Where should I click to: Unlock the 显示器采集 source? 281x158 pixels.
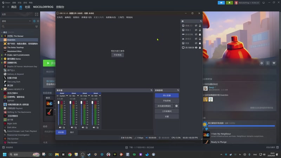200,47
